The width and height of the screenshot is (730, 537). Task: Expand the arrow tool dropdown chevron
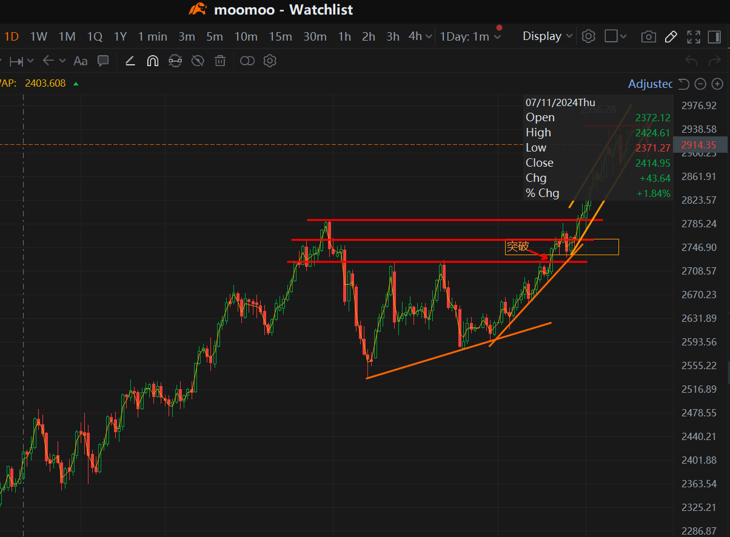pyautogui.click(x=62, y=61)
